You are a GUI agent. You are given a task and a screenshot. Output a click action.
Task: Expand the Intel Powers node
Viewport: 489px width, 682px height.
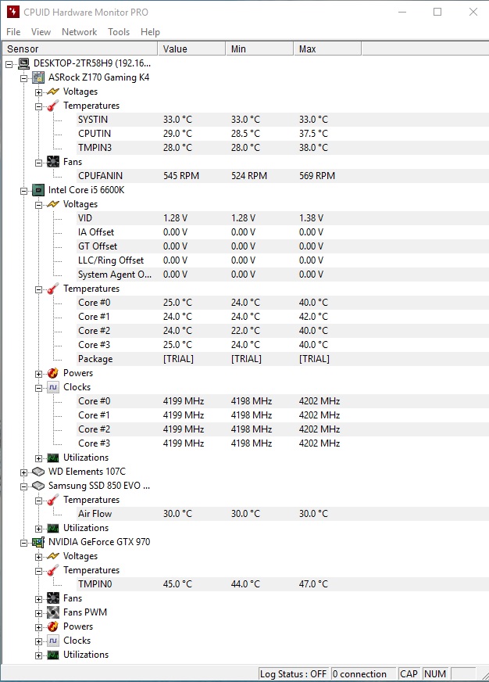tap(38, 374)
